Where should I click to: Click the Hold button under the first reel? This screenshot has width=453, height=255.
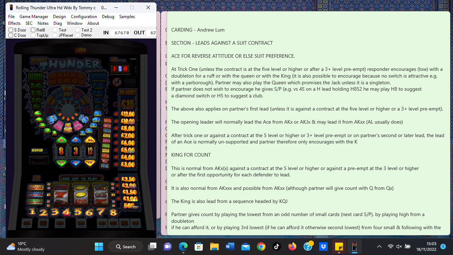[x=60, y=223]
